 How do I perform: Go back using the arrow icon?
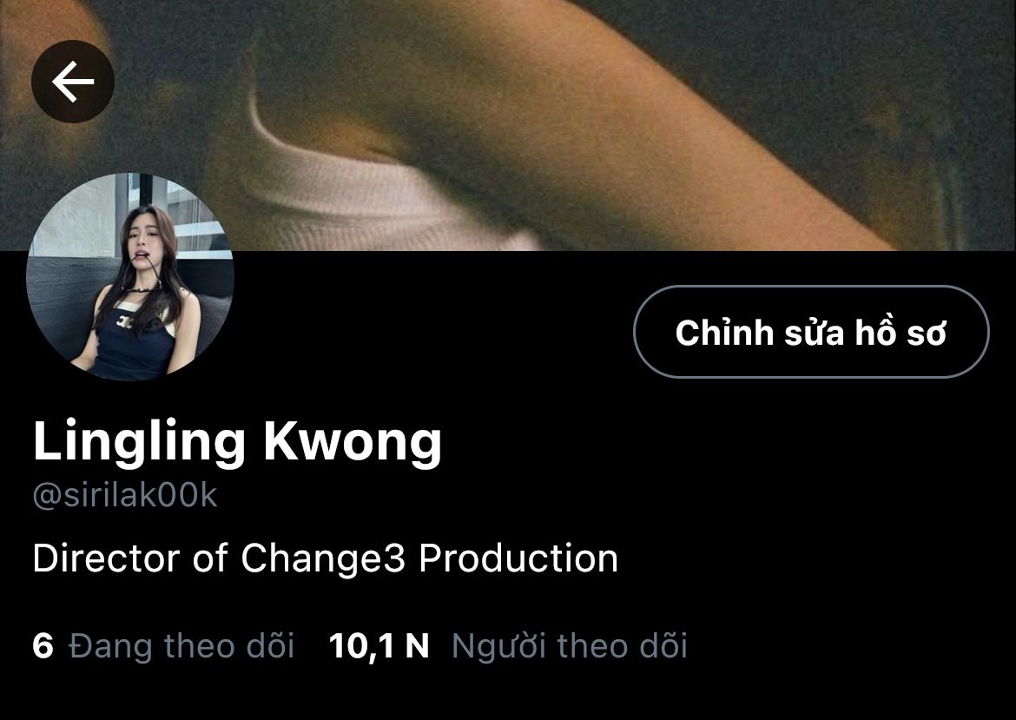[73, 82]
